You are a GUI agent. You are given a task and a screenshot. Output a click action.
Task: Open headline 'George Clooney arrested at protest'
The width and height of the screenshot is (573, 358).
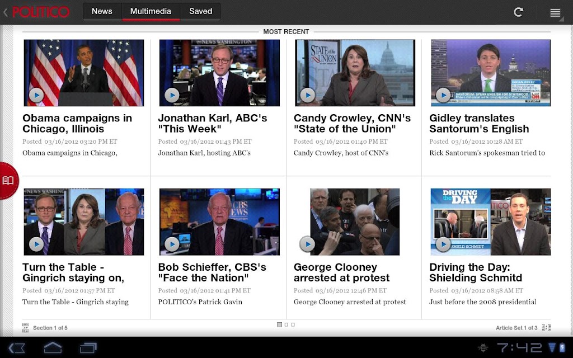point(341,272)
